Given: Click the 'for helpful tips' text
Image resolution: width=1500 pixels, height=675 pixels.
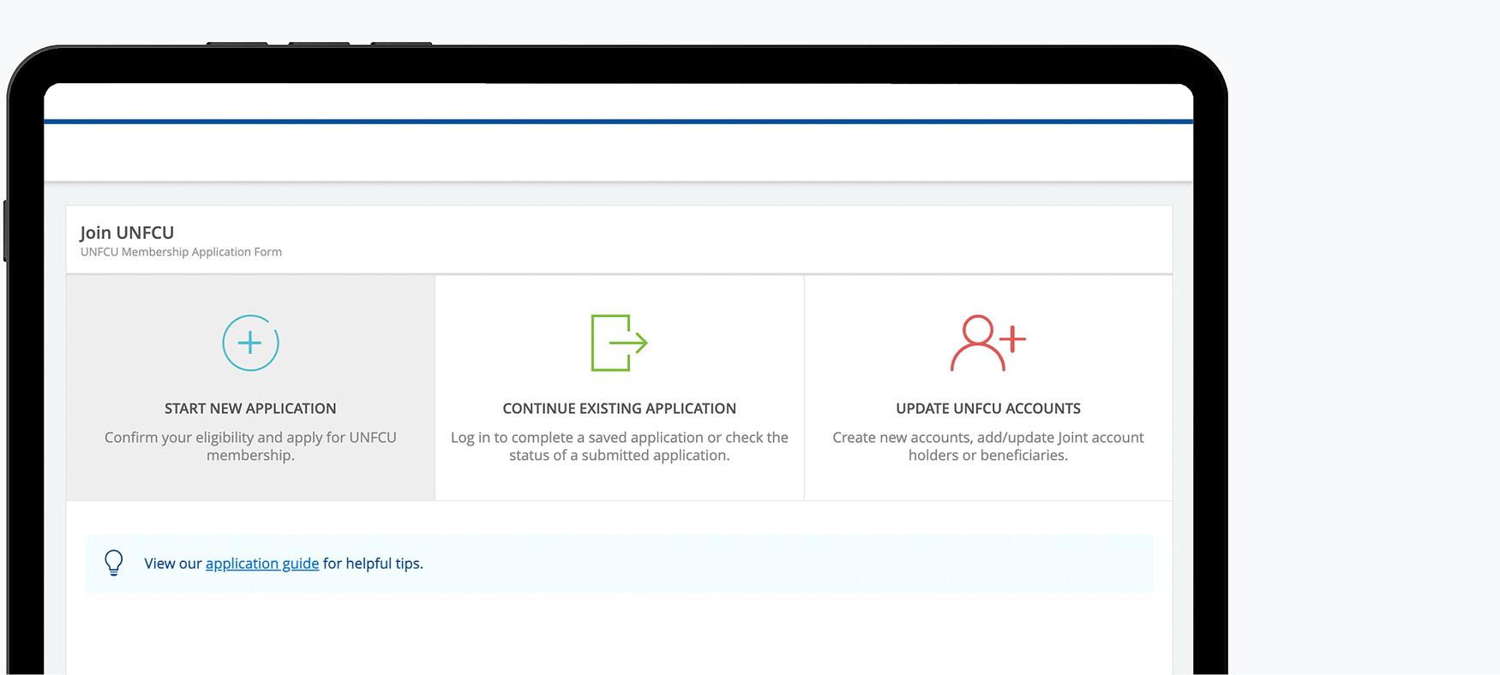Looking at the screenshot, I should [x=373, y=564].
